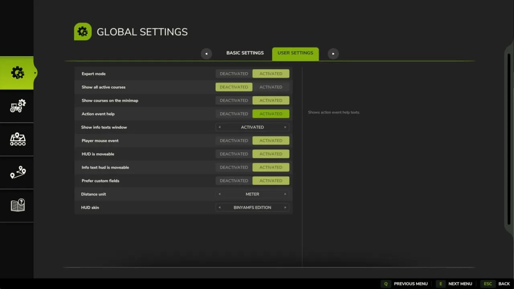
Task: Click the Q key hint icon
Action: click(x=386, y=284)
